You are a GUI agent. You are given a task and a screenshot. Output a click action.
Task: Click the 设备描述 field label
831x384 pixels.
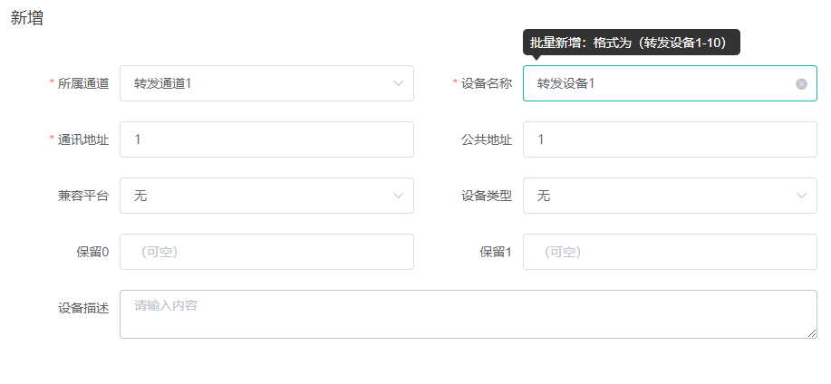click(83, 308)
